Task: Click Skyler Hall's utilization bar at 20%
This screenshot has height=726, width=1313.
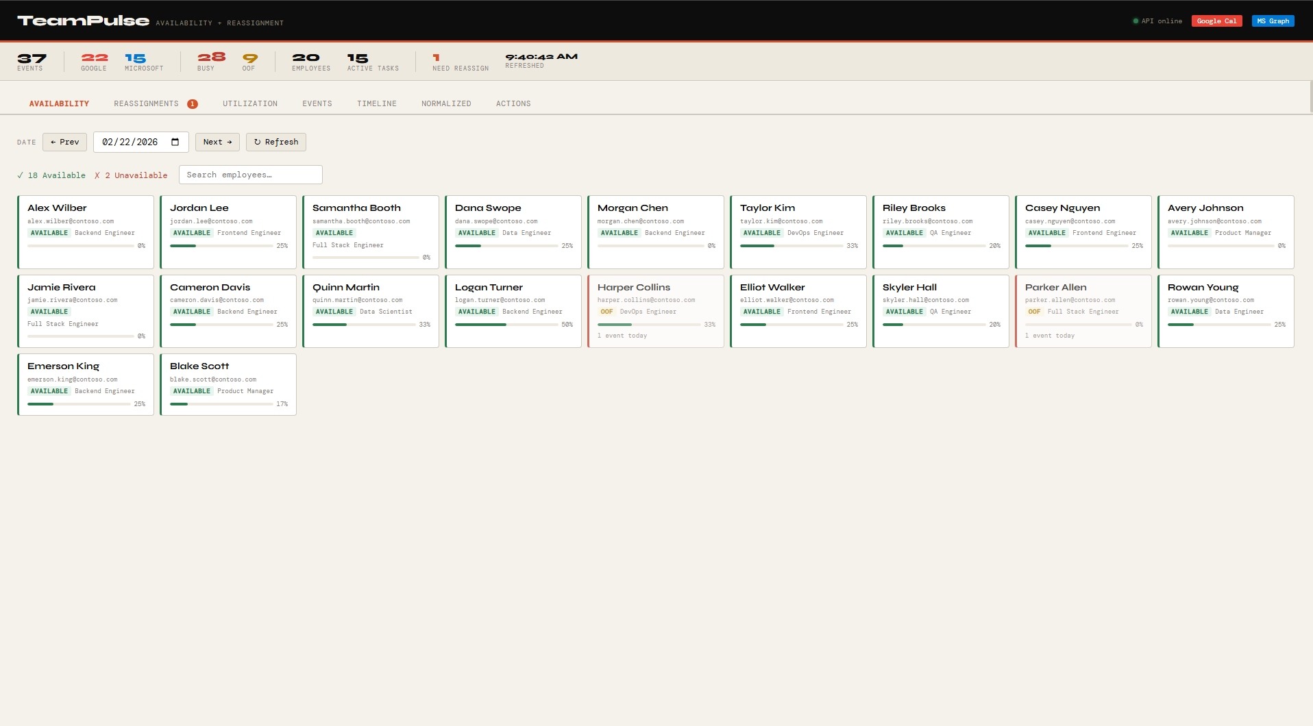Action: 934,325
